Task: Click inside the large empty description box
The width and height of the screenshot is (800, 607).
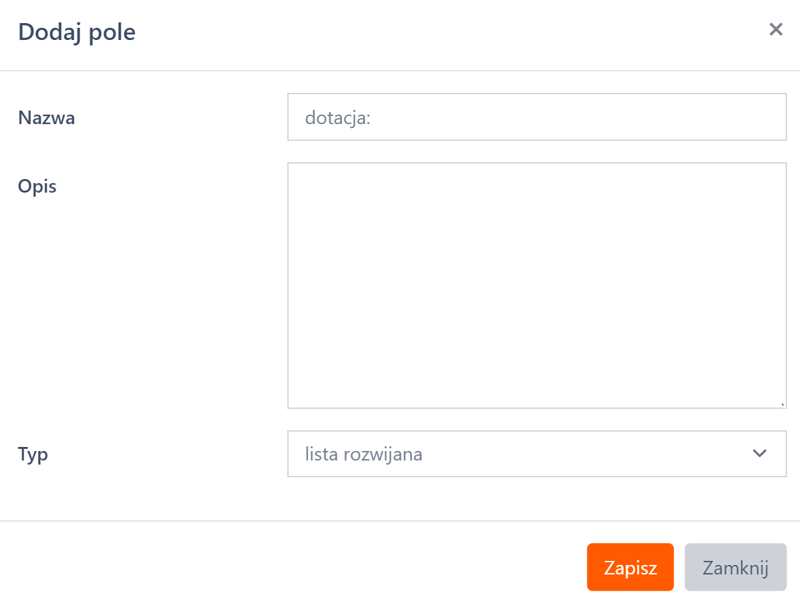Action: point(536,285)
